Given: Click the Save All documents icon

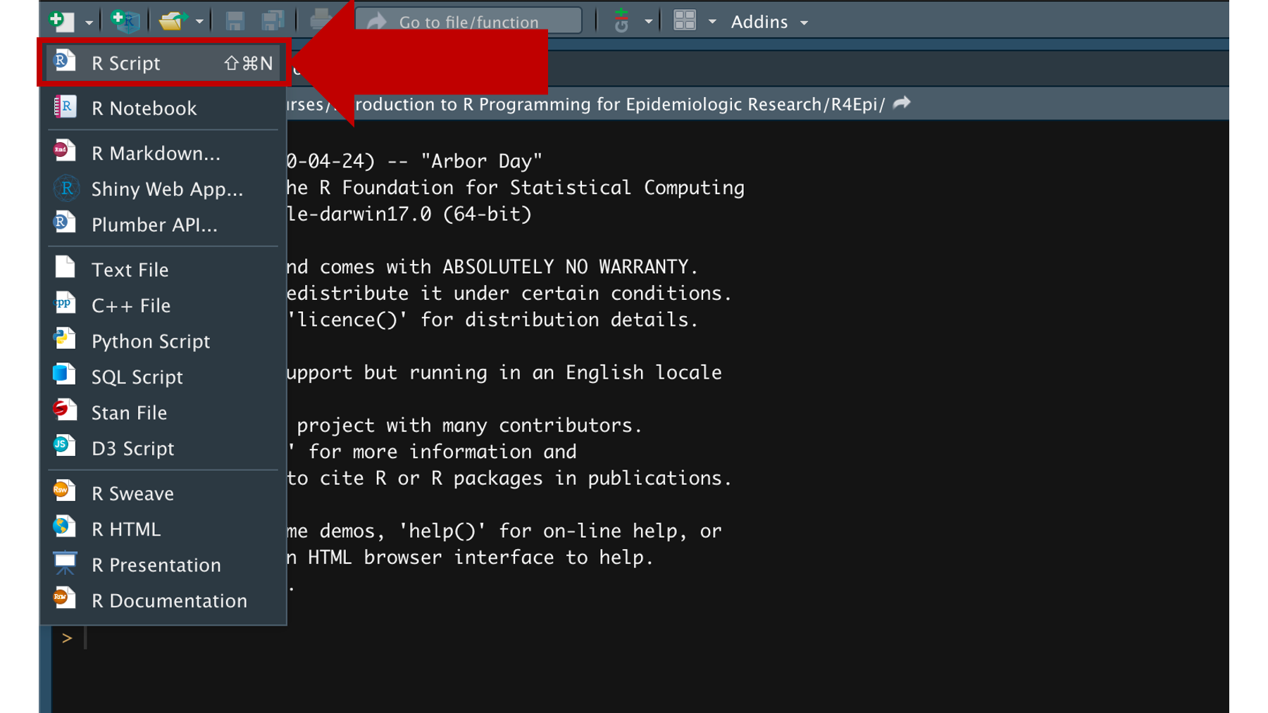Looking at the screenshot, I should tap(272, 21).
